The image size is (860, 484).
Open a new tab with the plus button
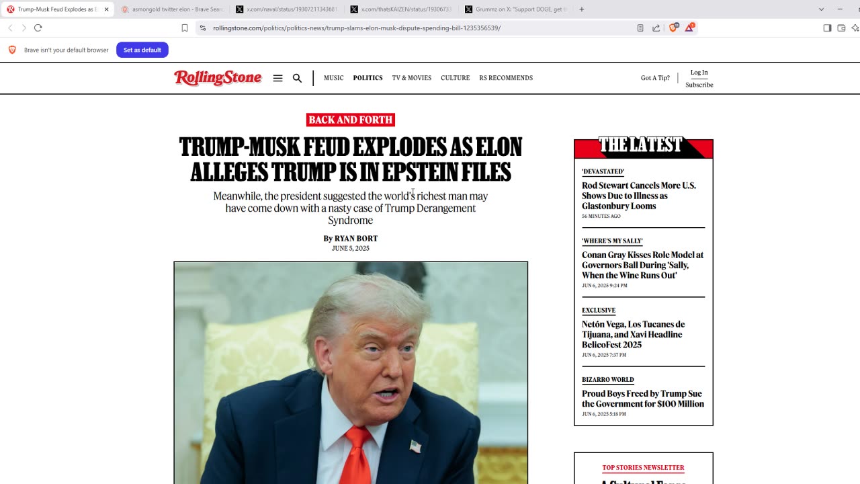581,9
